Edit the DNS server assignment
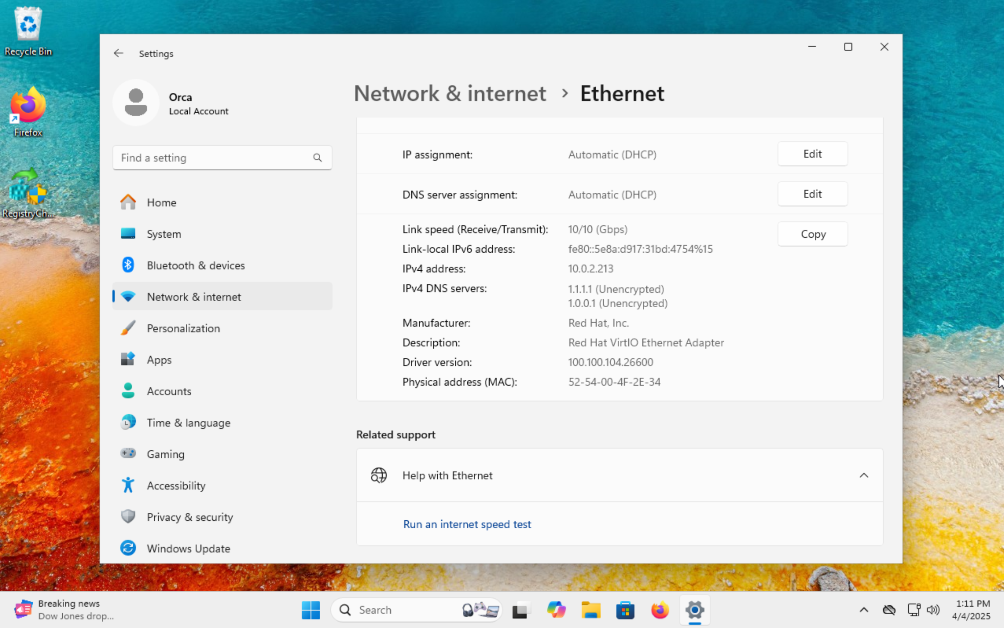This screenshot has width=1004, height=628. pyautogui.click(x=812, y=194)
